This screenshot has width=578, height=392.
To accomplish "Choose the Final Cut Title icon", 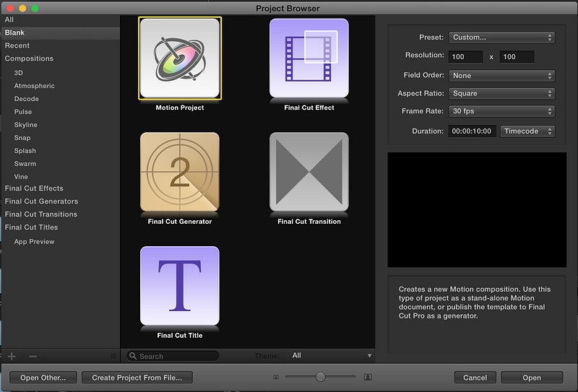I will point(180,286).
